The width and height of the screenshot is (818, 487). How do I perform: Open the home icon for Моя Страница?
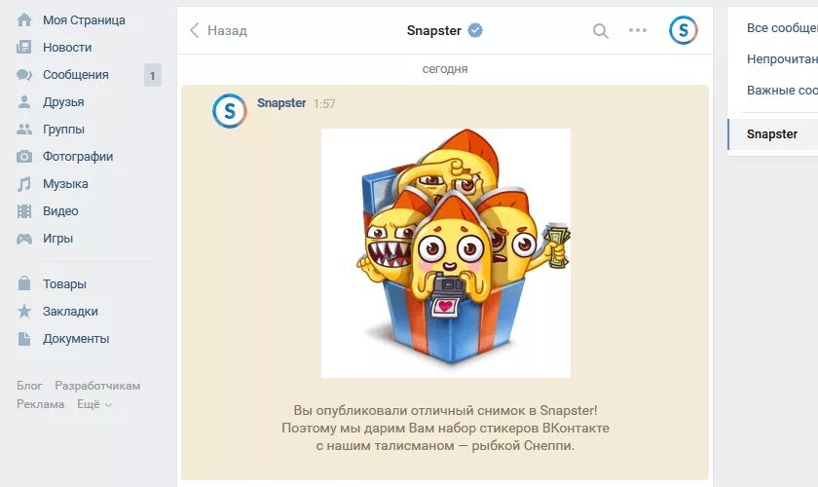(24, 19)
